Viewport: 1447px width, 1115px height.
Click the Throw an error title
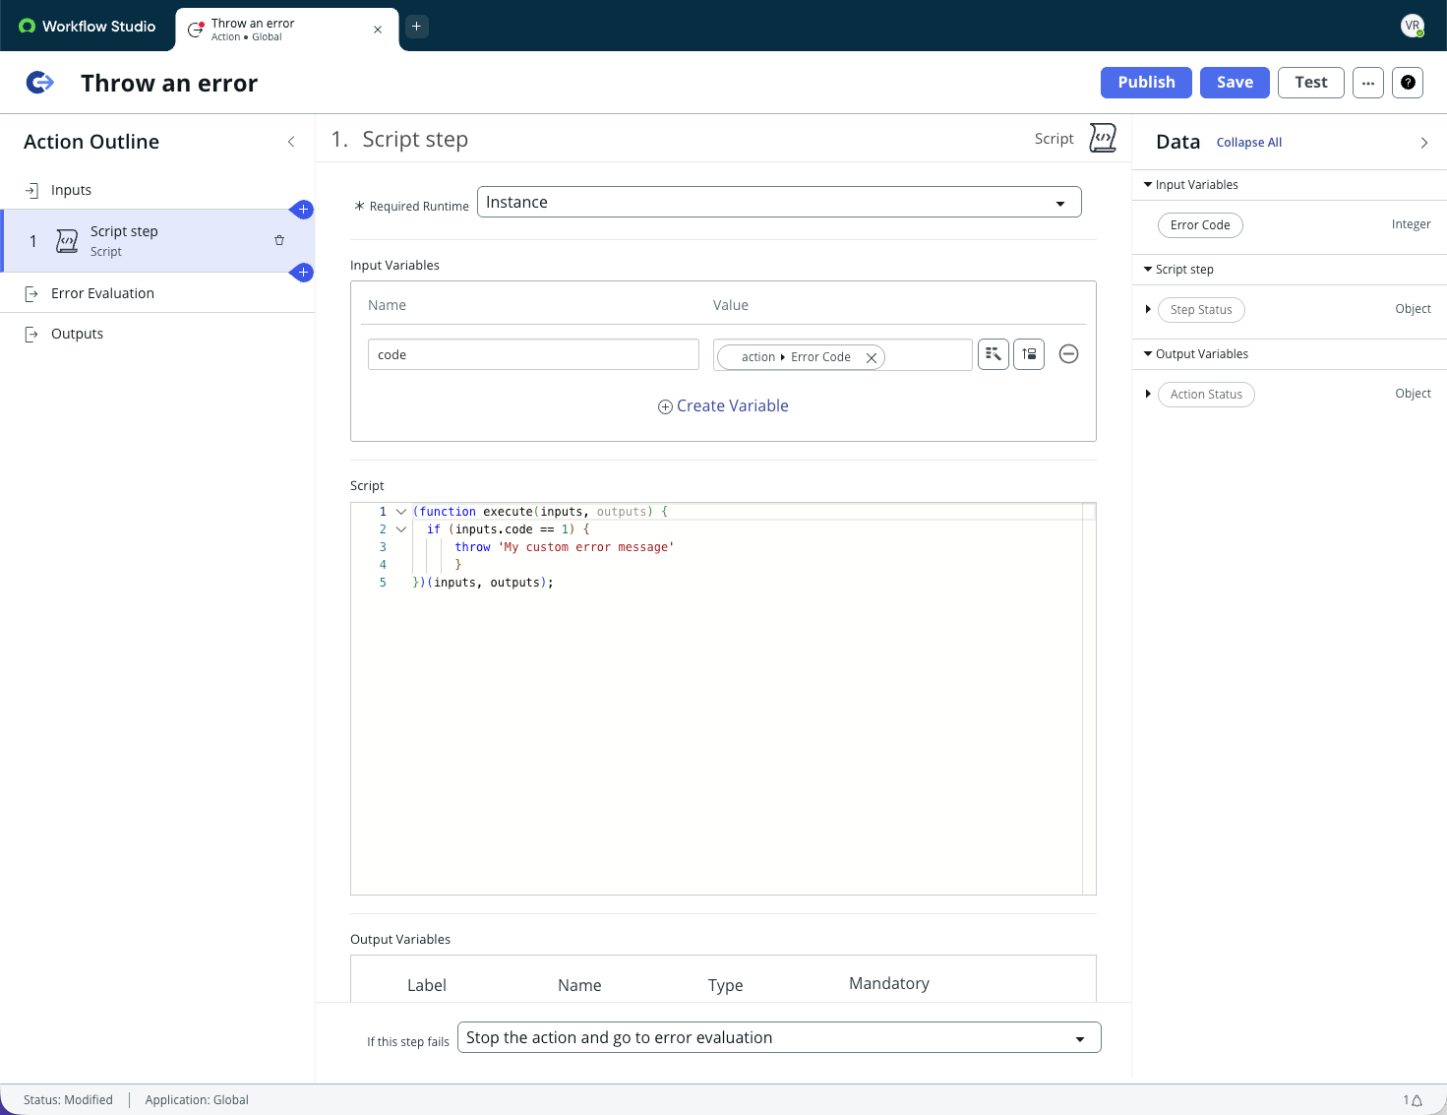click(x=169, y=84)
